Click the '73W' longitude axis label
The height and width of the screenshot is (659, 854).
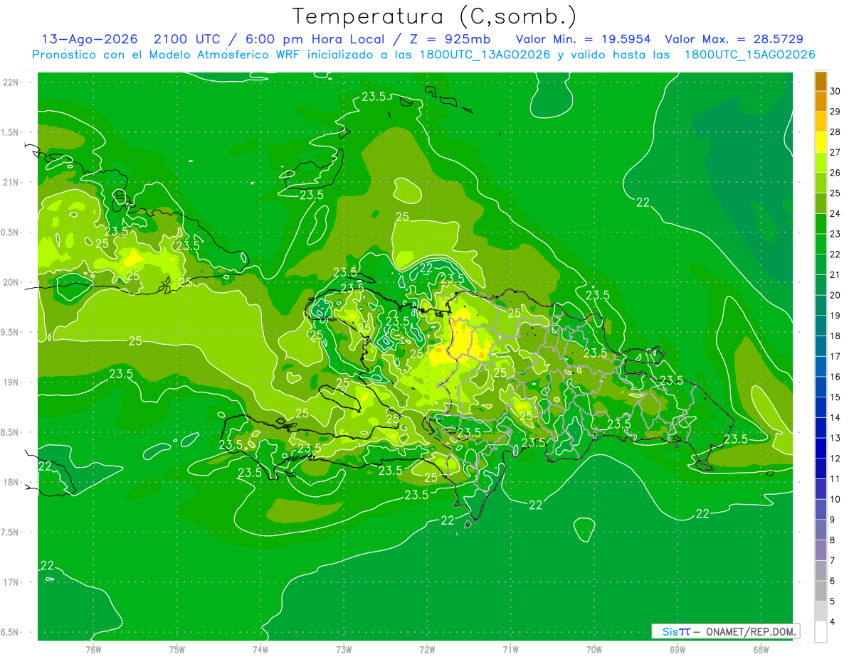pyautogui.click(x=344, y=649)
